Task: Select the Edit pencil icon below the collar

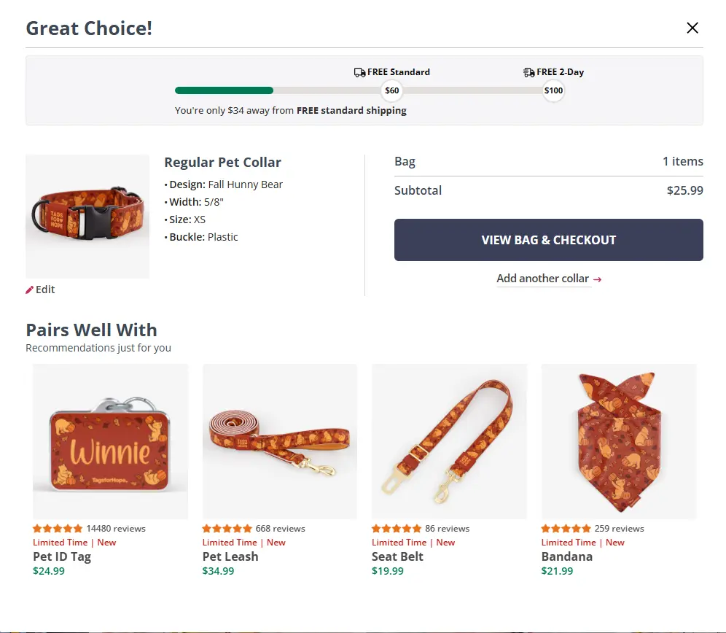Action: pyautogui.click(x=29, y=290)
